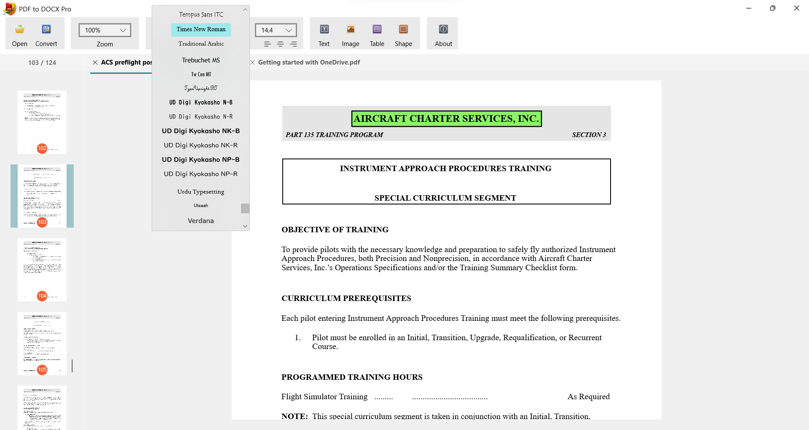Open a new PDF file

19,34
